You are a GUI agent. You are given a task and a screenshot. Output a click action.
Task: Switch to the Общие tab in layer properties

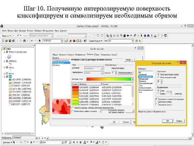(x=55, y=55)
